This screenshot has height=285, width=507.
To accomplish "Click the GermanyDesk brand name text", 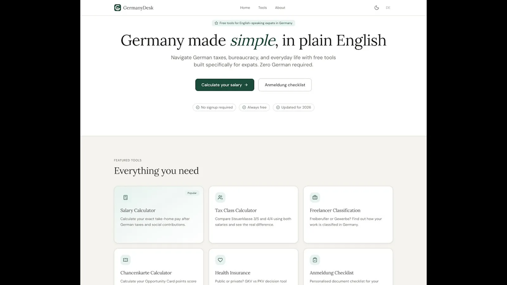I will (138, 8).
